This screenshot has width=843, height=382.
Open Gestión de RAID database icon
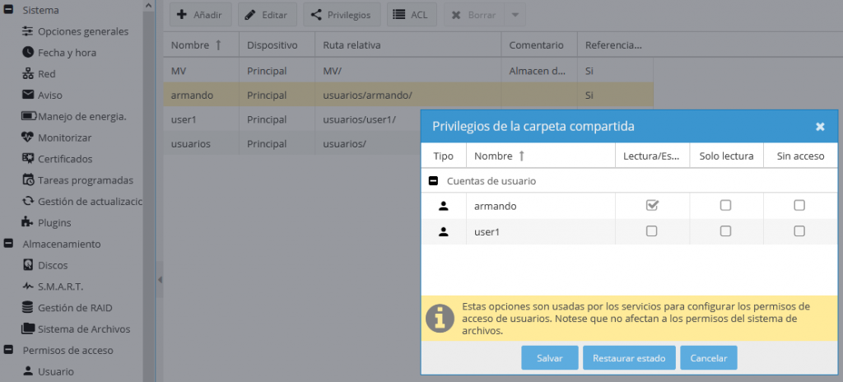(x=28, y=308)
